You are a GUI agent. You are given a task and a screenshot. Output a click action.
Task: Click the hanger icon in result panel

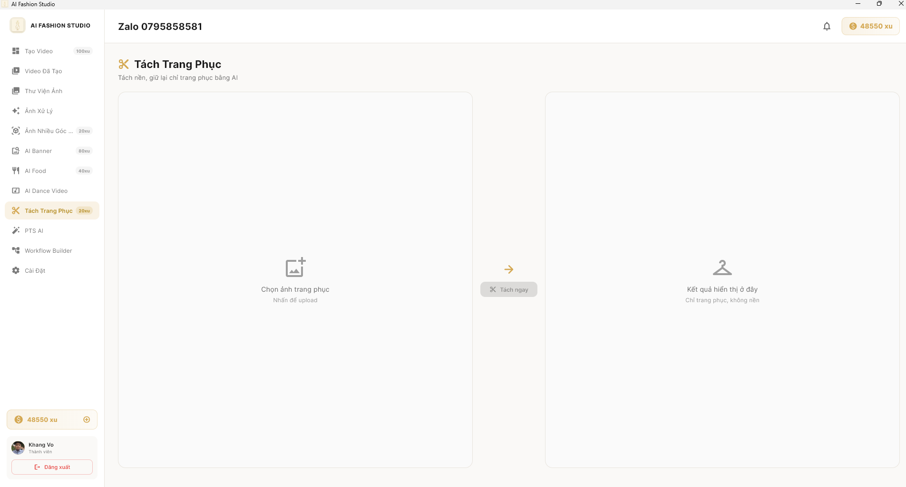(x=722, y=268)
